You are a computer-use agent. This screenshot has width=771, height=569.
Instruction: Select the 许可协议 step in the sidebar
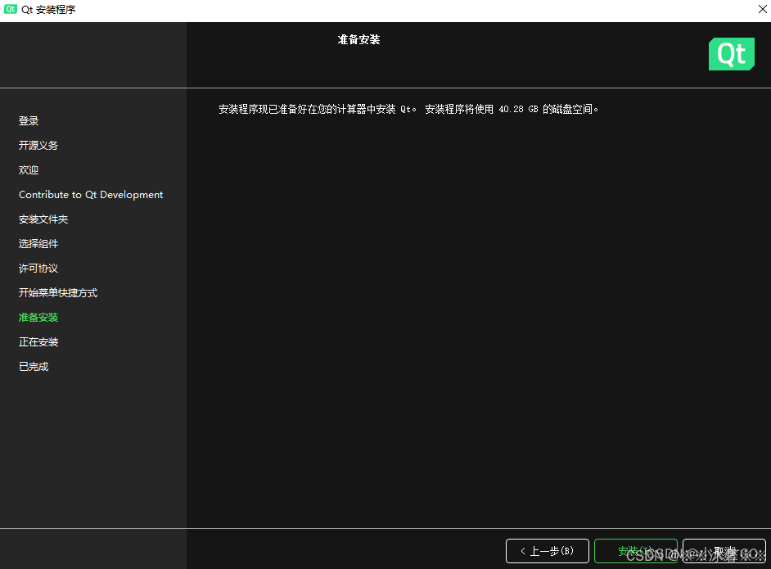pyautogui.click(x=38, y=269)
